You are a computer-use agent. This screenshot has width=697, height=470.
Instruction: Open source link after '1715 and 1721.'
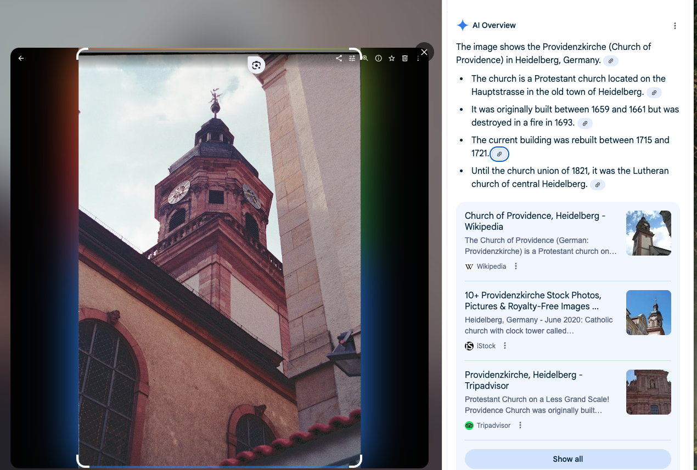click(499, 155)
